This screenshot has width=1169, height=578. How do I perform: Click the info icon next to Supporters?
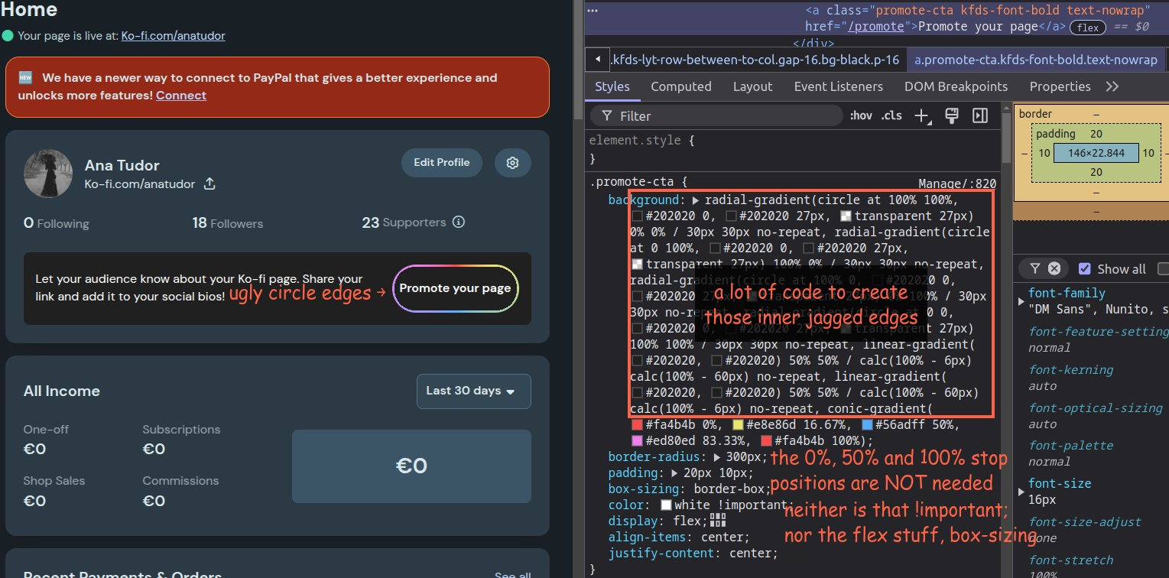[459, 222]
